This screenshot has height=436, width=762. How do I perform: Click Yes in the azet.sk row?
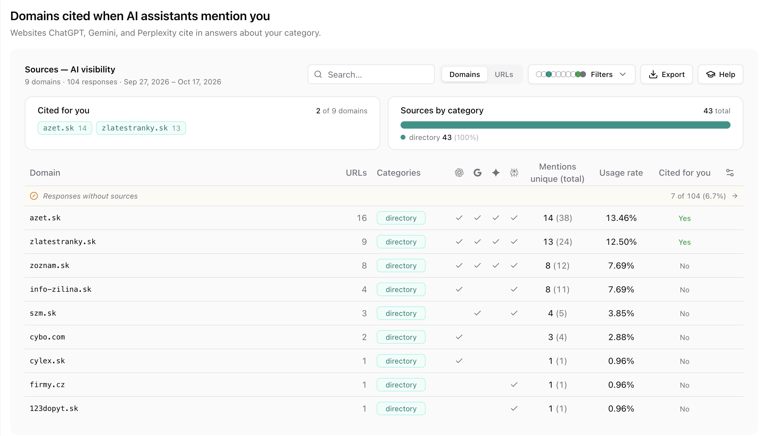(x=684, y=218)
